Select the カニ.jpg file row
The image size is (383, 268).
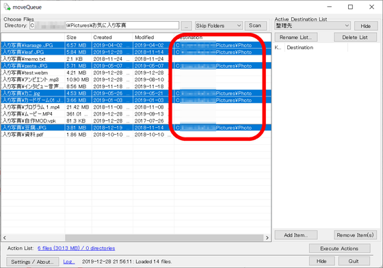[x=136, y=93]
